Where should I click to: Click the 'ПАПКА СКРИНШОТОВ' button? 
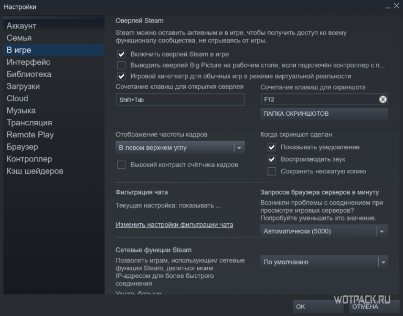click(x=324, y=114)
